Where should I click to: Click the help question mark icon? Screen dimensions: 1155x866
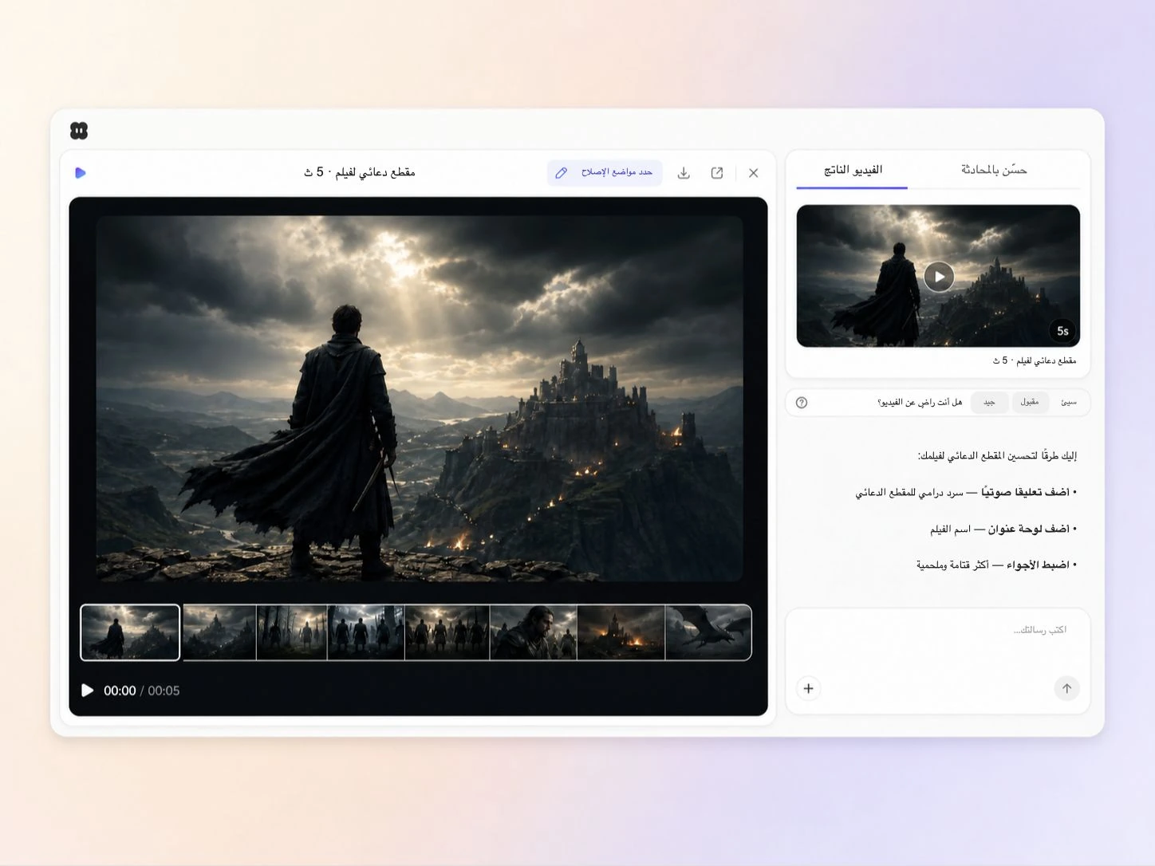click(802, 403)
